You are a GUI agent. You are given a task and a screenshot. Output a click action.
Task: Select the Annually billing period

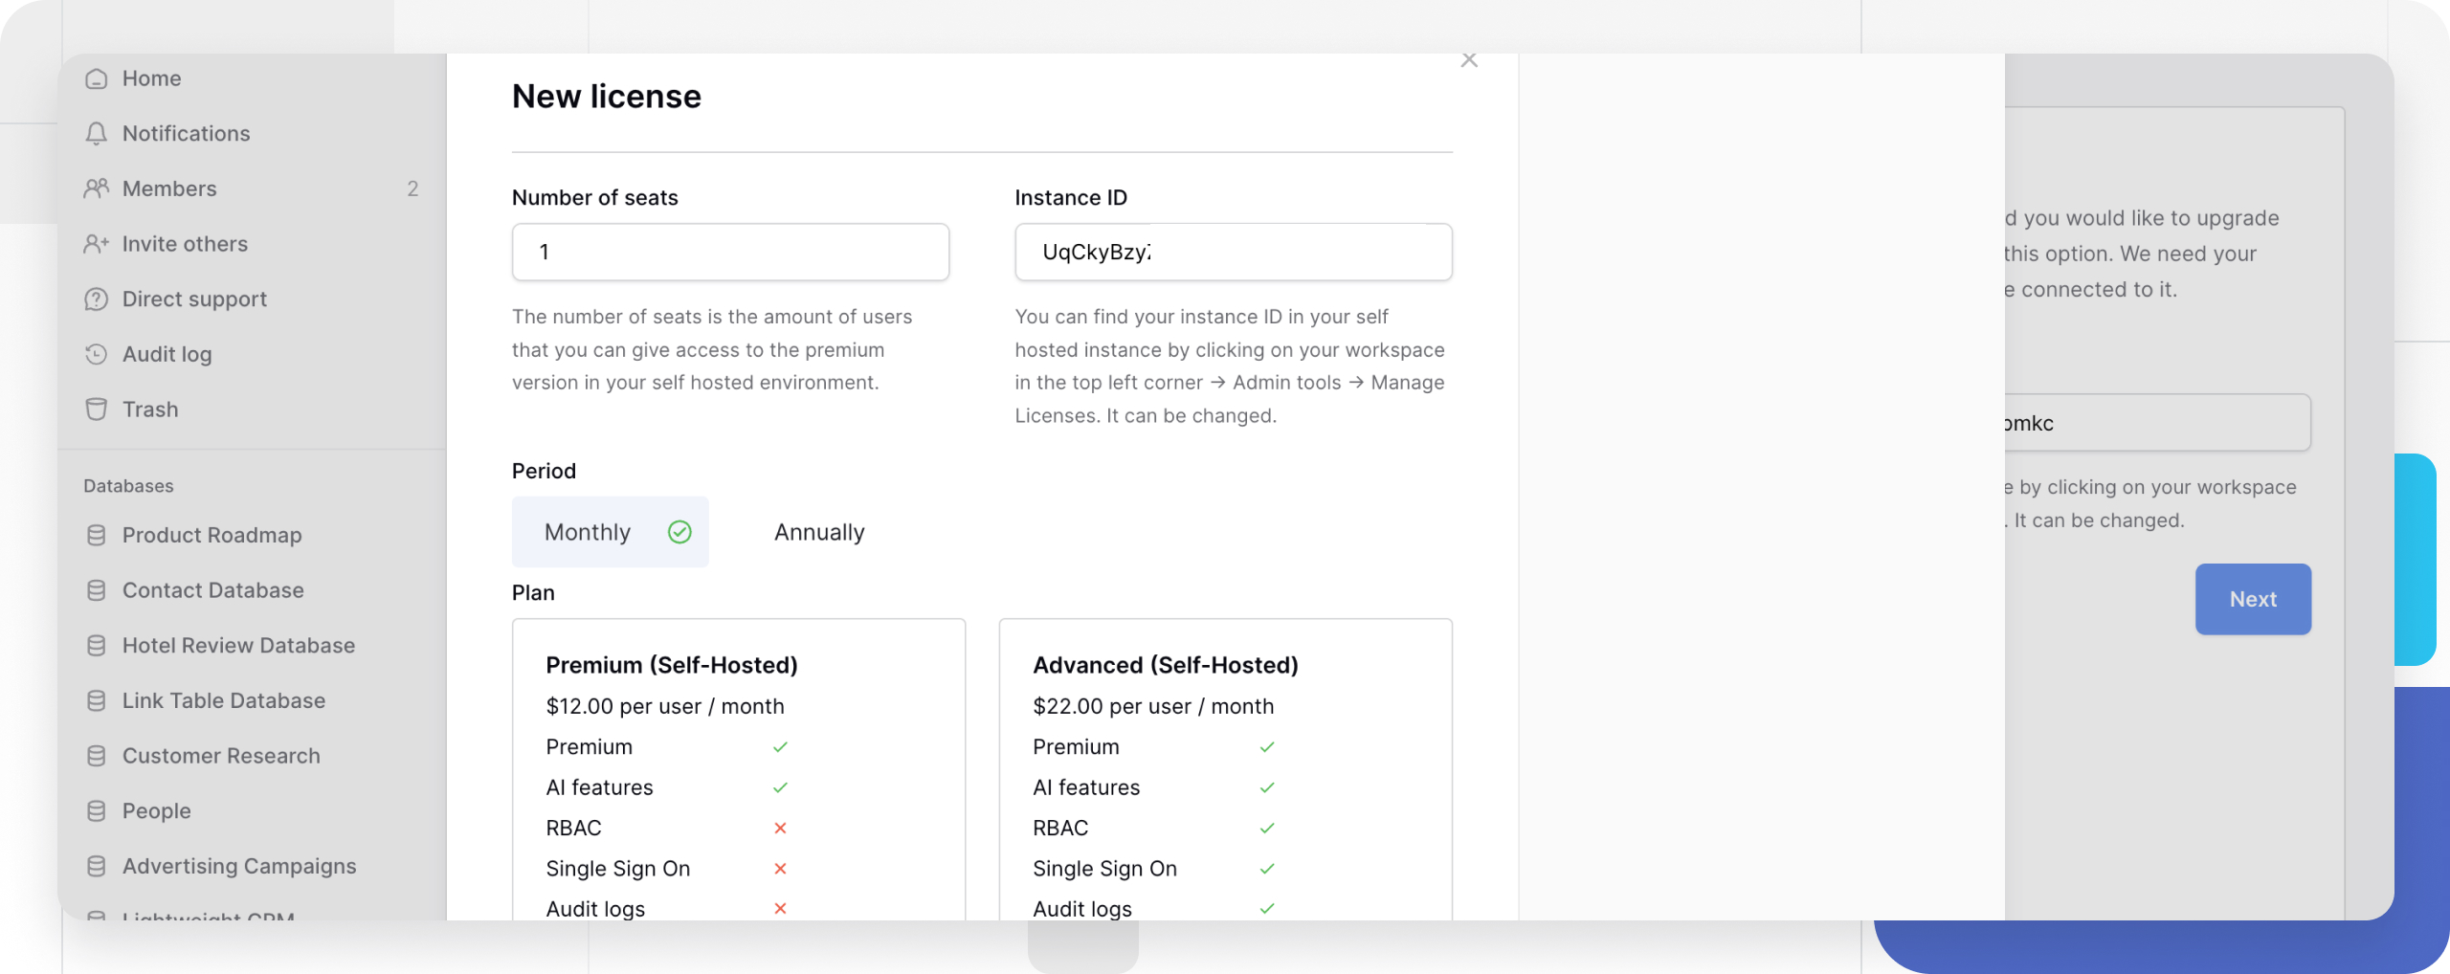(819, 532)
